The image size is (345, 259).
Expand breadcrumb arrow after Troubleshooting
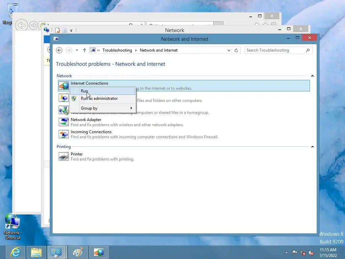136,50
